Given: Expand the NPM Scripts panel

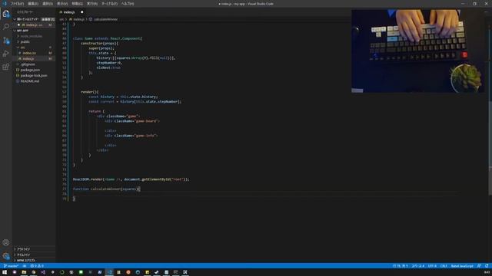Looking at the screenshot, I should (x=33, y=261).
